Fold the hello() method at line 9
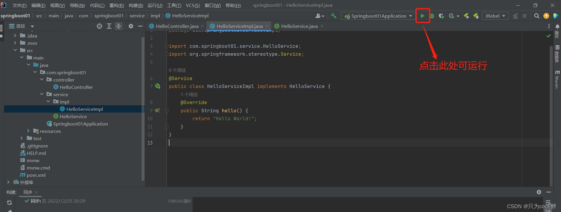Image resolution: width=561 pixels, height=212 pixels. tap(167, 111)
